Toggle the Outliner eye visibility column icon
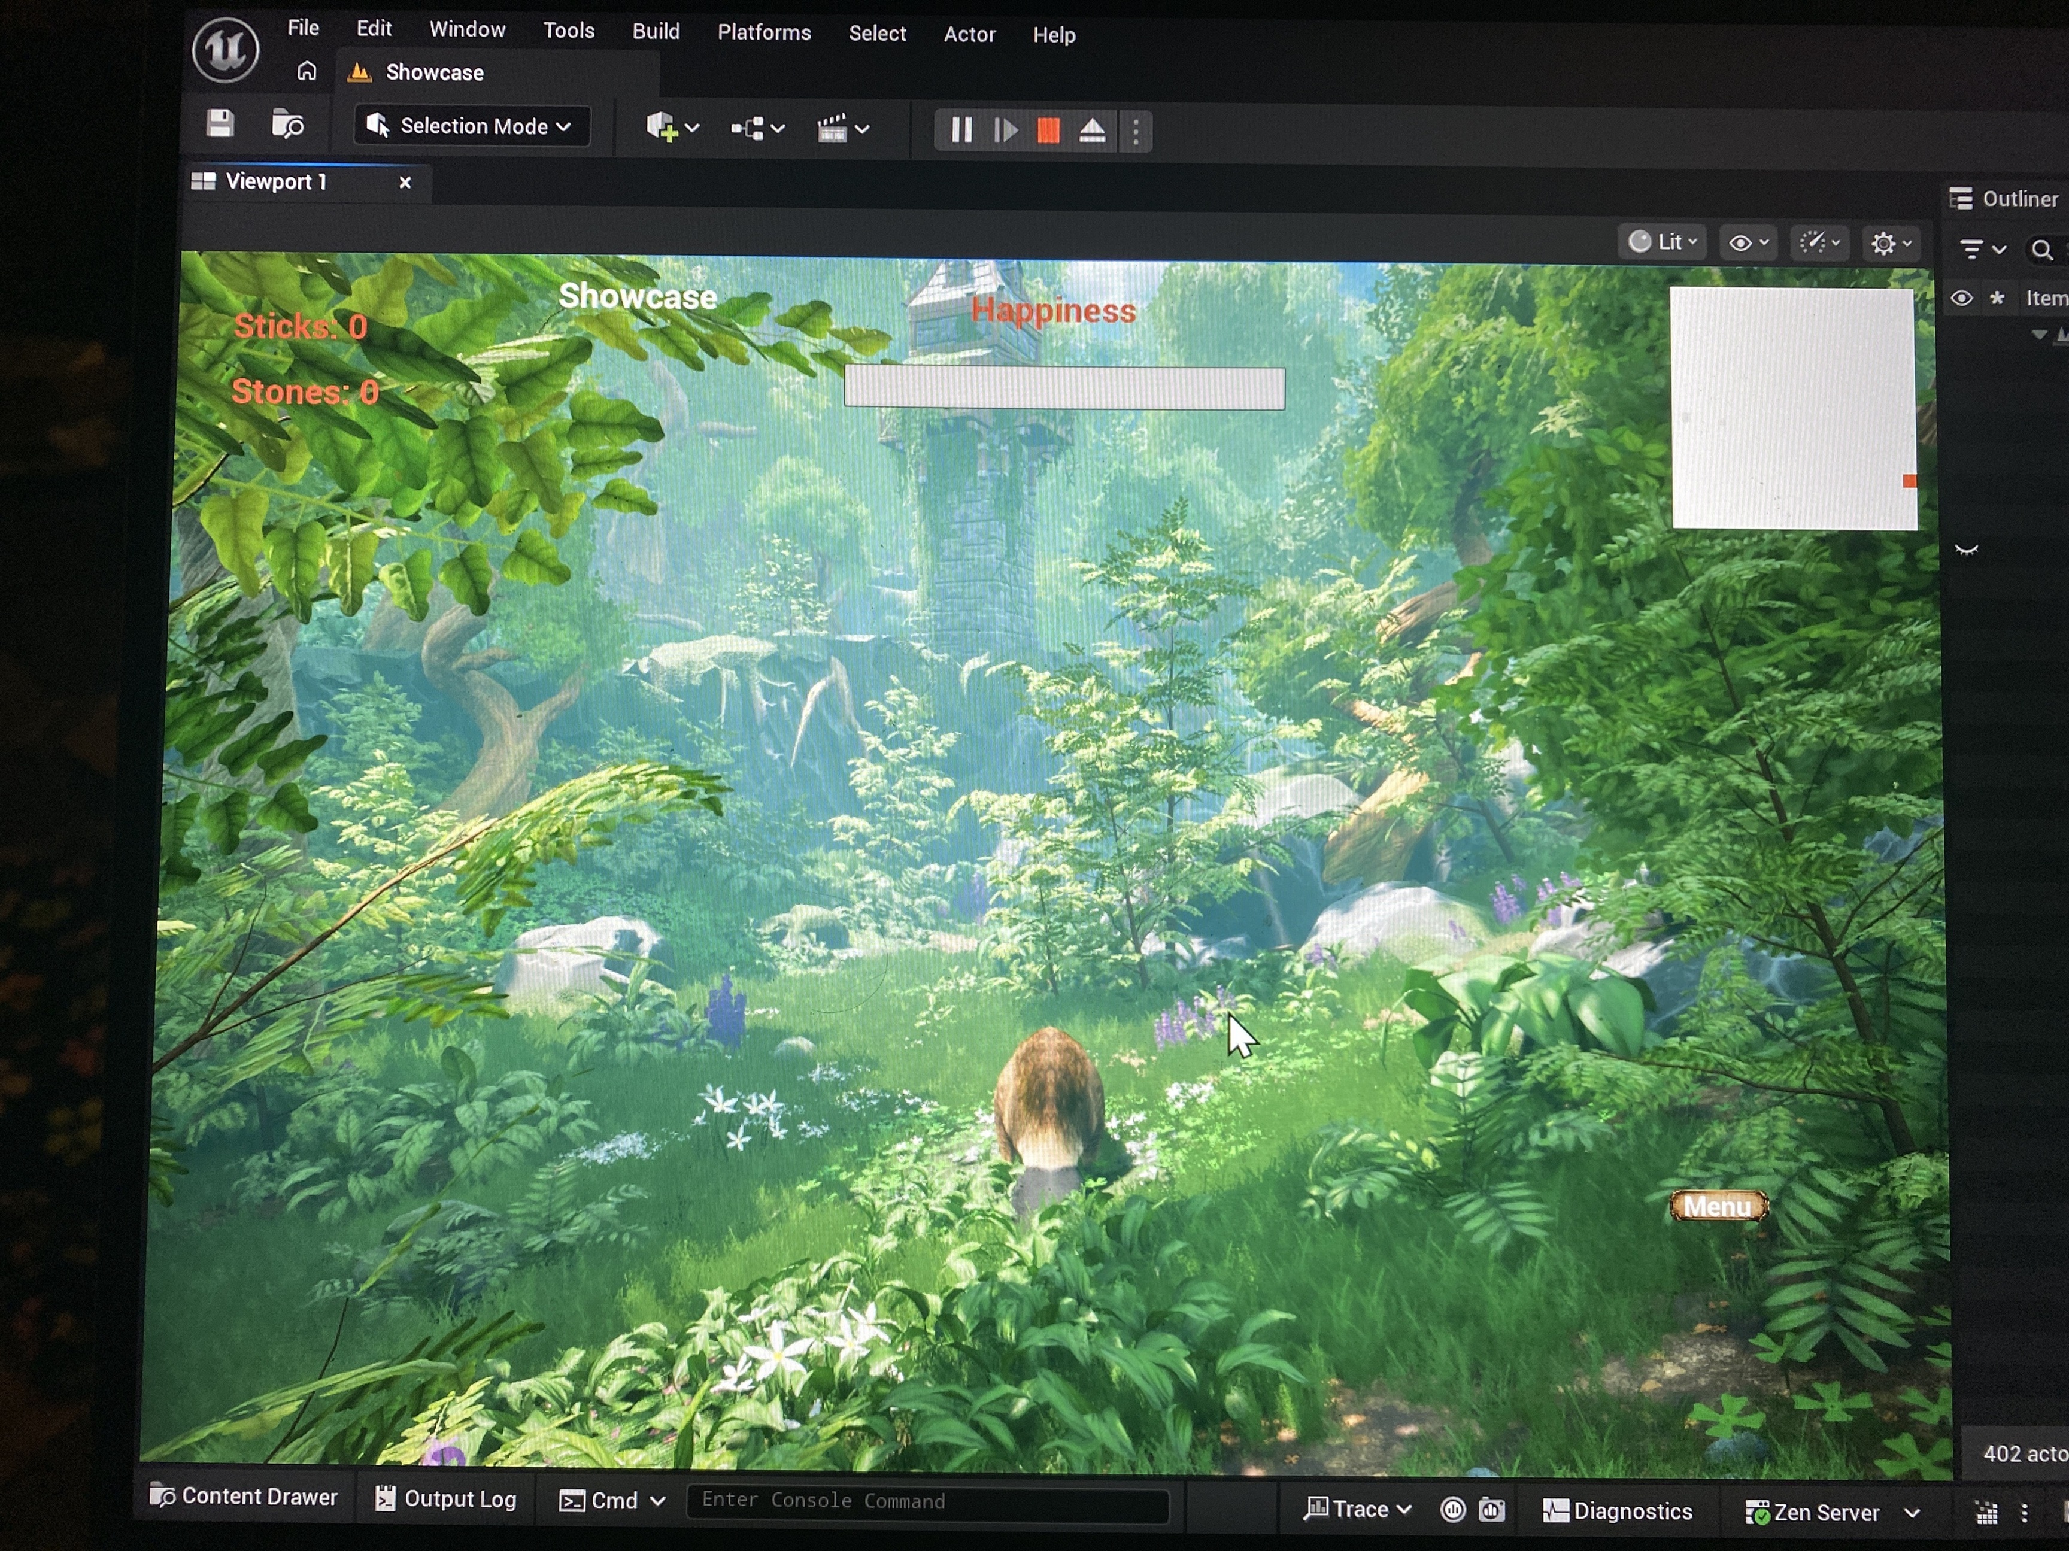This screenshot has height=1551, width=2069. [1961, 298]
